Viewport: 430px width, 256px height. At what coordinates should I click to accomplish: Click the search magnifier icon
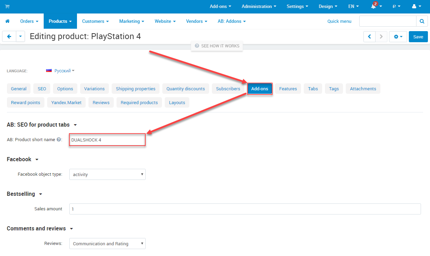(422, 21)
